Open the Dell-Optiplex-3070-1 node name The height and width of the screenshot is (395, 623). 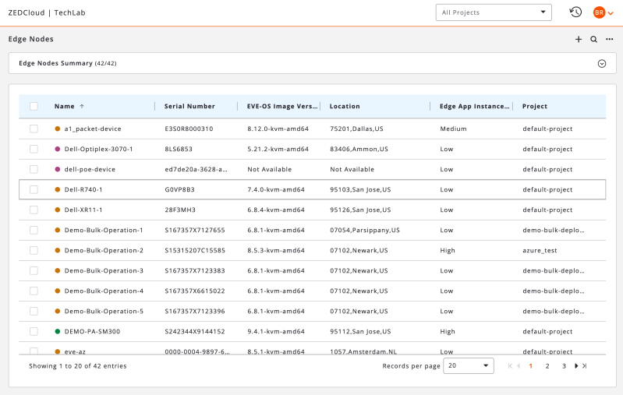pos(98,149)
